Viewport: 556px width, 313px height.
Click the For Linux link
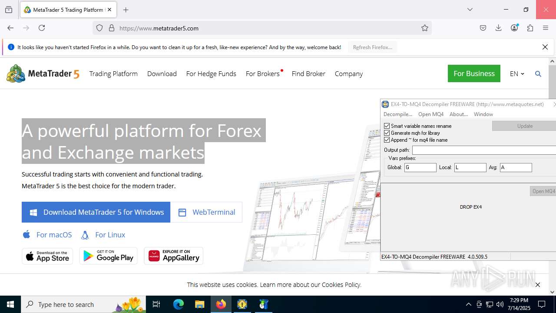pyautogui.click(x=110, y=235)
